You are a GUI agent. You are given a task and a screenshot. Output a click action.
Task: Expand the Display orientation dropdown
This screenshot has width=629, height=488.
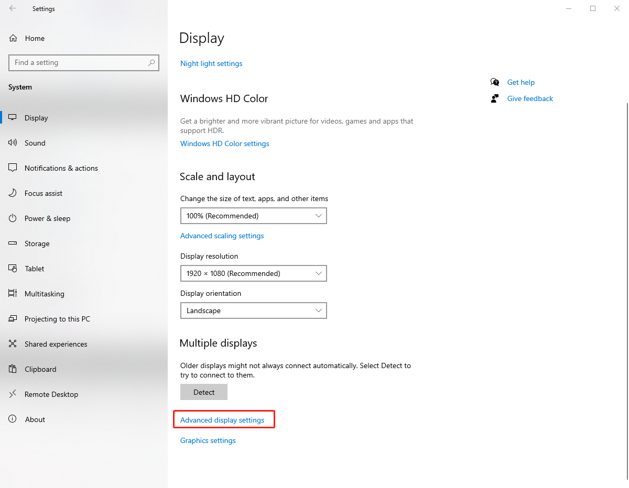pos(253,310)
